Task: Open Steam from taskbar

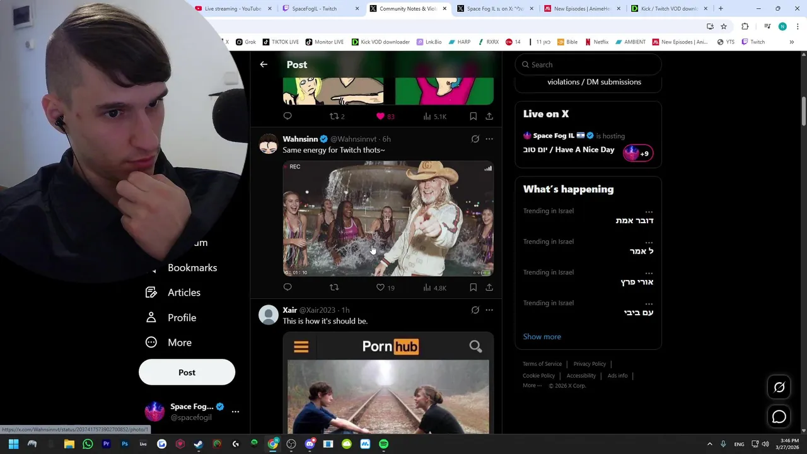Action: [x=199, y=444]
